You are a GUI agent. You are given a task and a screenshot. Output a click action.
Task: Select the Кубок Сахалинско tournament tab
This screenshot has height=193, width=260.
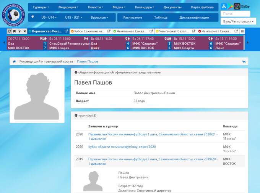(x=89, y=31)
